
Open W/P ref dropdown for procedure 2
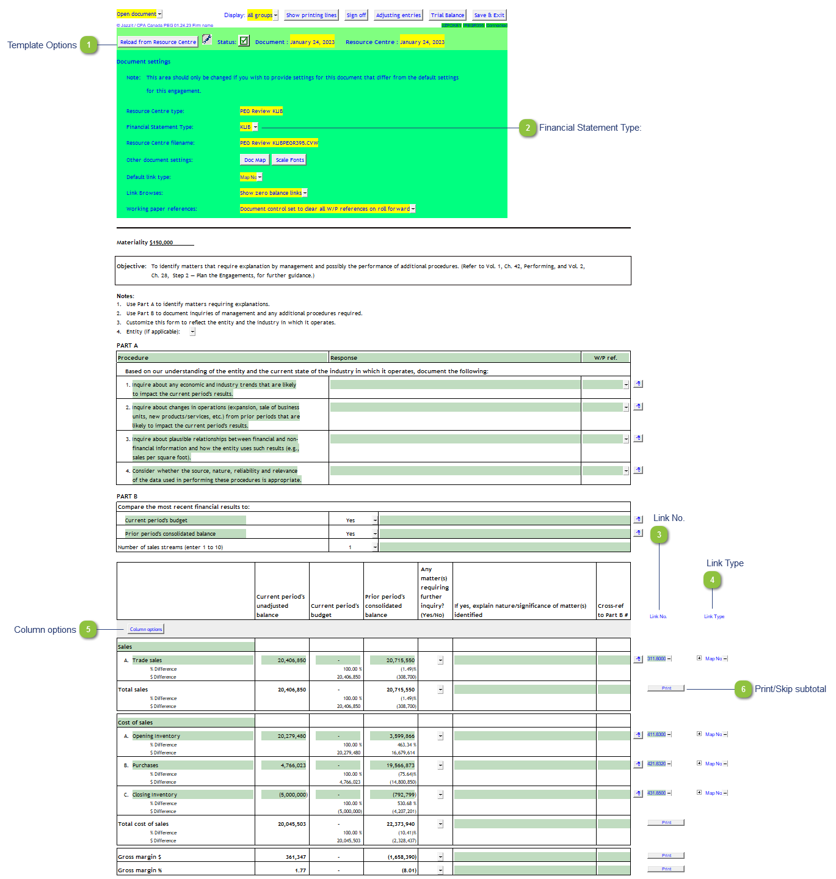[x=626, y=407]
